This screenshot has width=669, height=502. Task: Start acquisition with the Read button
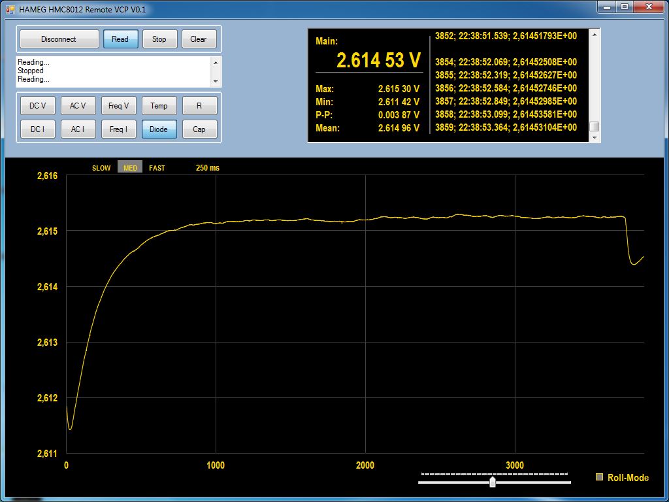[120, 39]
